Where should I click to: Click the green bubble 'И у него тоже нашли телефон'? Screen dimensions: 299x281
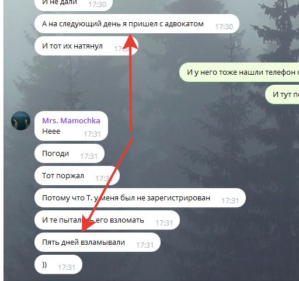(239, 72)
